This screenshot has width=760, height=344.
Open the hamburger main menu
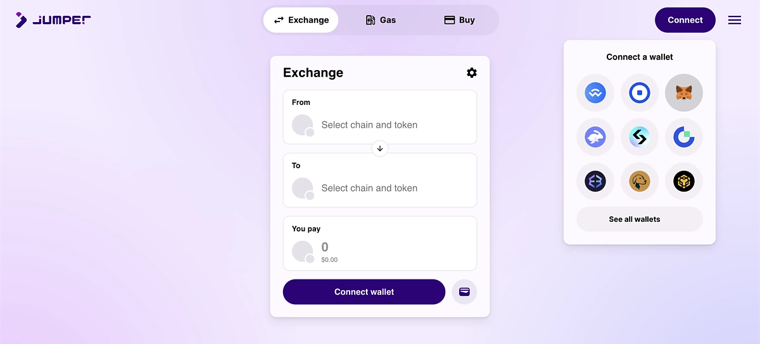tap(735, 20)
